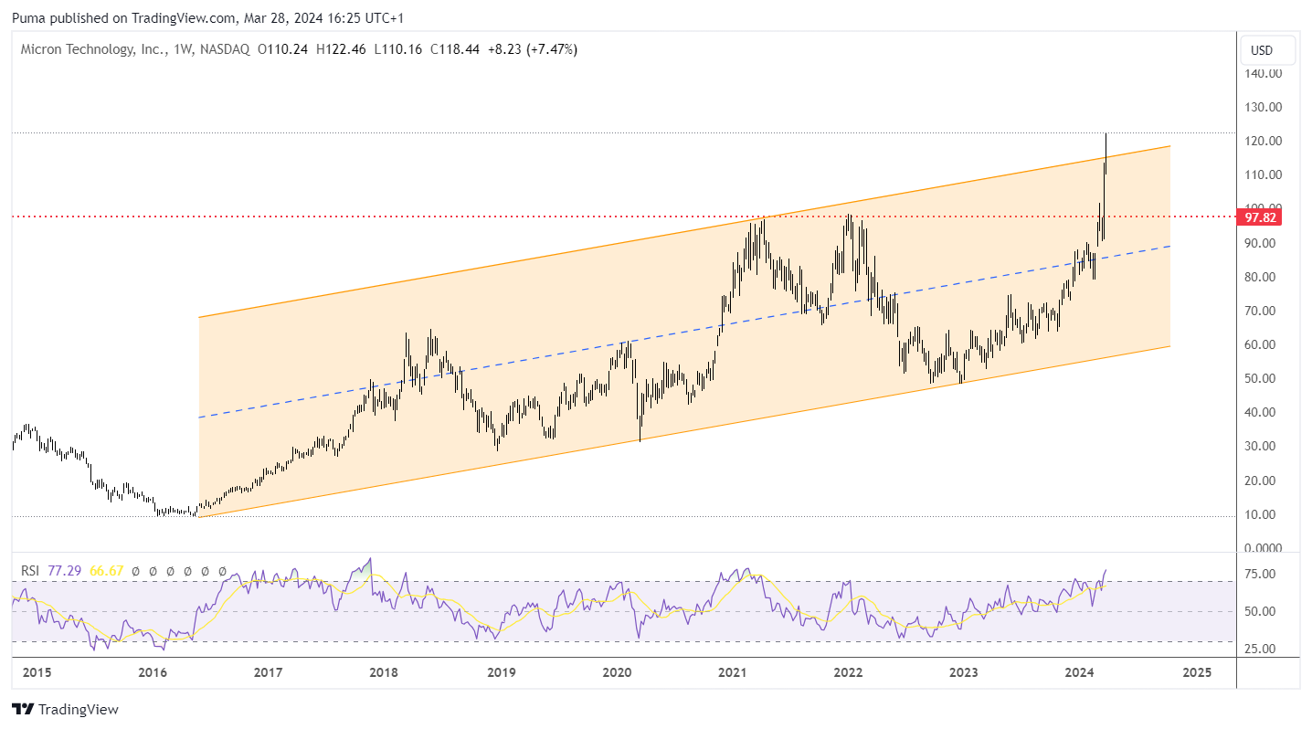1312x729 pixels.
Task: Click the 110.00 price scale label
Action: pyautogui.click(x=1264, y=174)
